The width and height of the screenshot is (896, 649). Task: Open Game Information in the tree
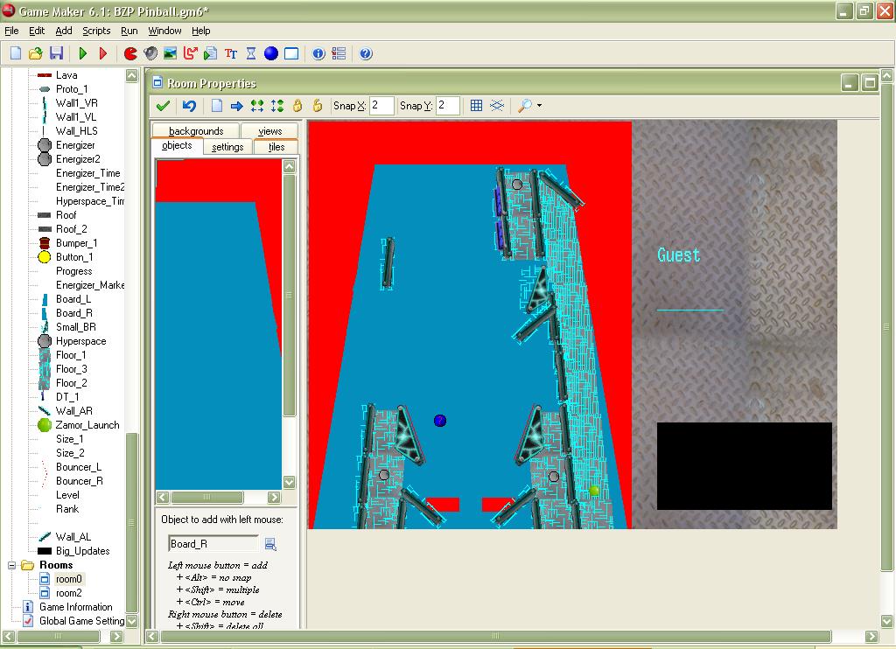pyautogui.click(x=75, y=607)
